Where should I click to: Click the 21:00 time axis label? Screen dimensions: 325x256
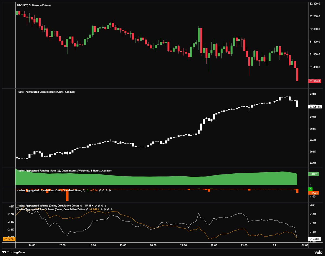click(x=184, y=245)
